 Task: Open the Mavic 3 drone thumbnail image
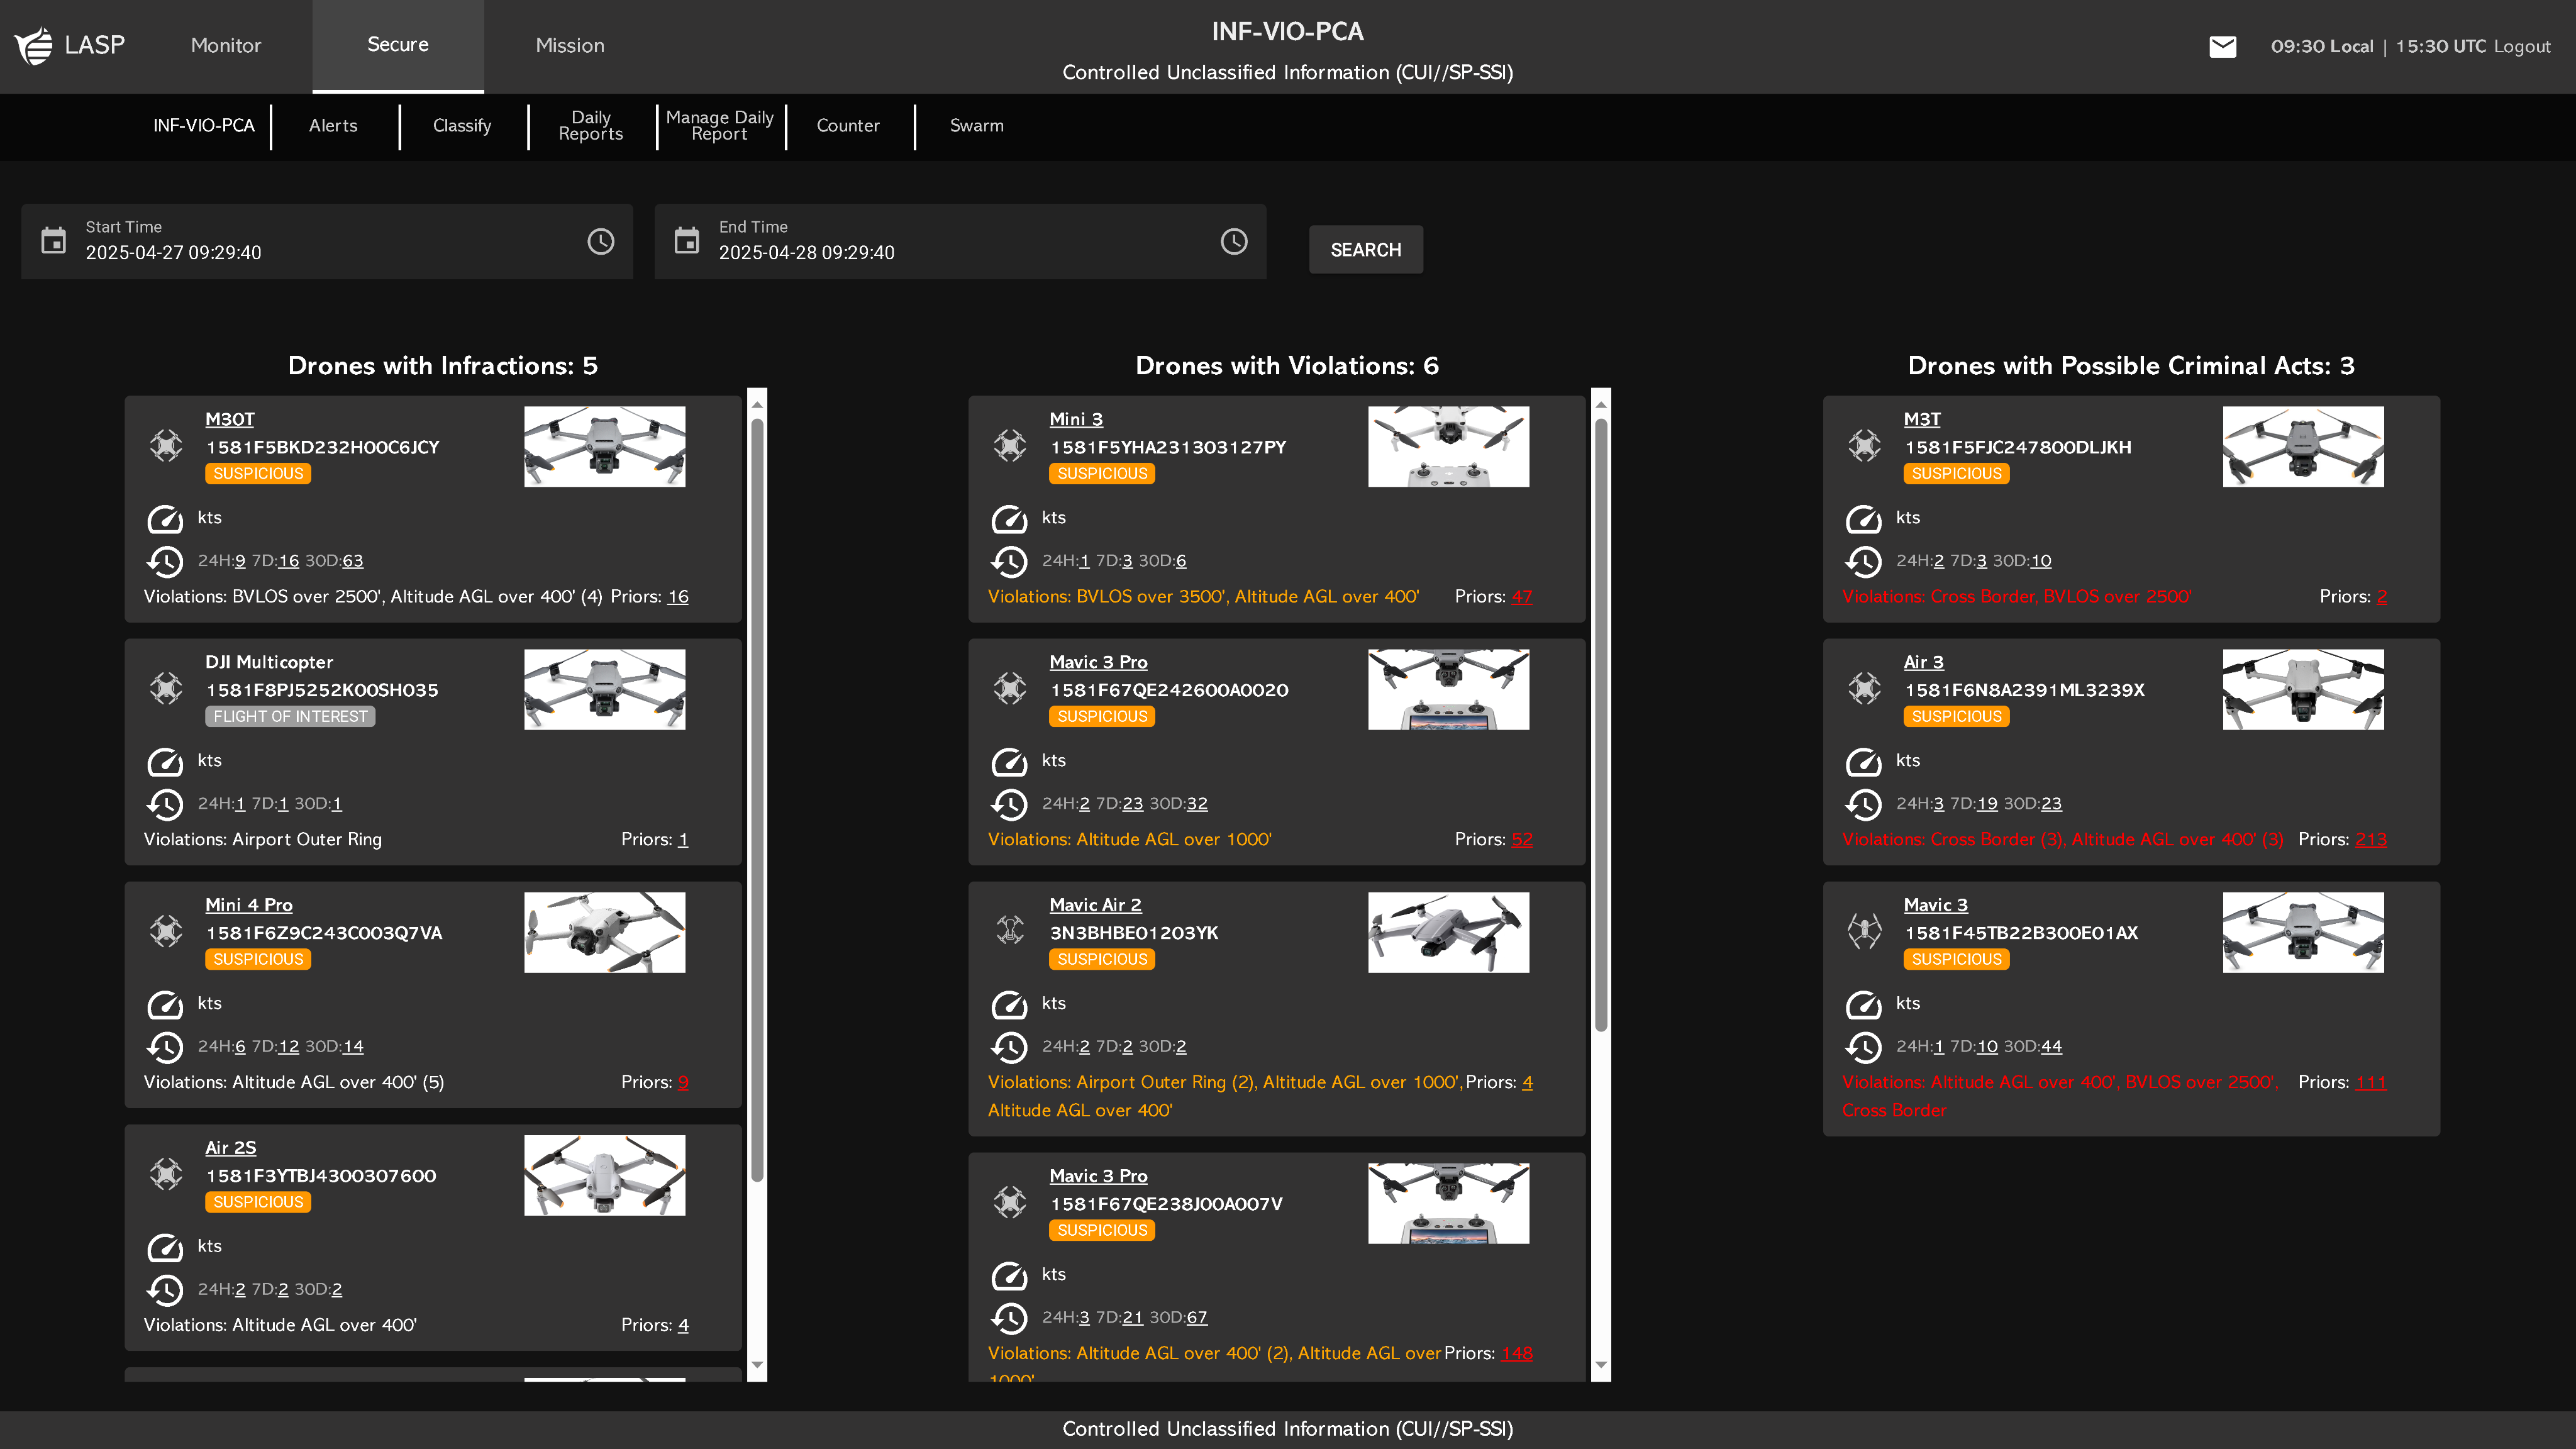2303,932
